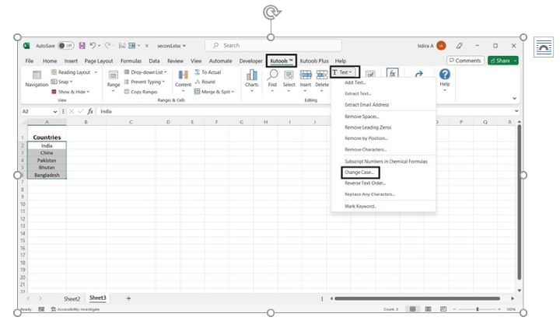Click the Comments button
Viewport: 560px width, 331px height.
tap(465, 61)
